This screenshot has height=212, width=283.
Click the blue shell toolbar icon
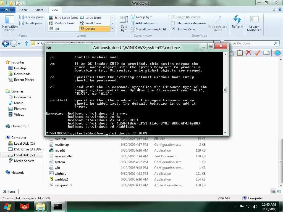(277, 53)
